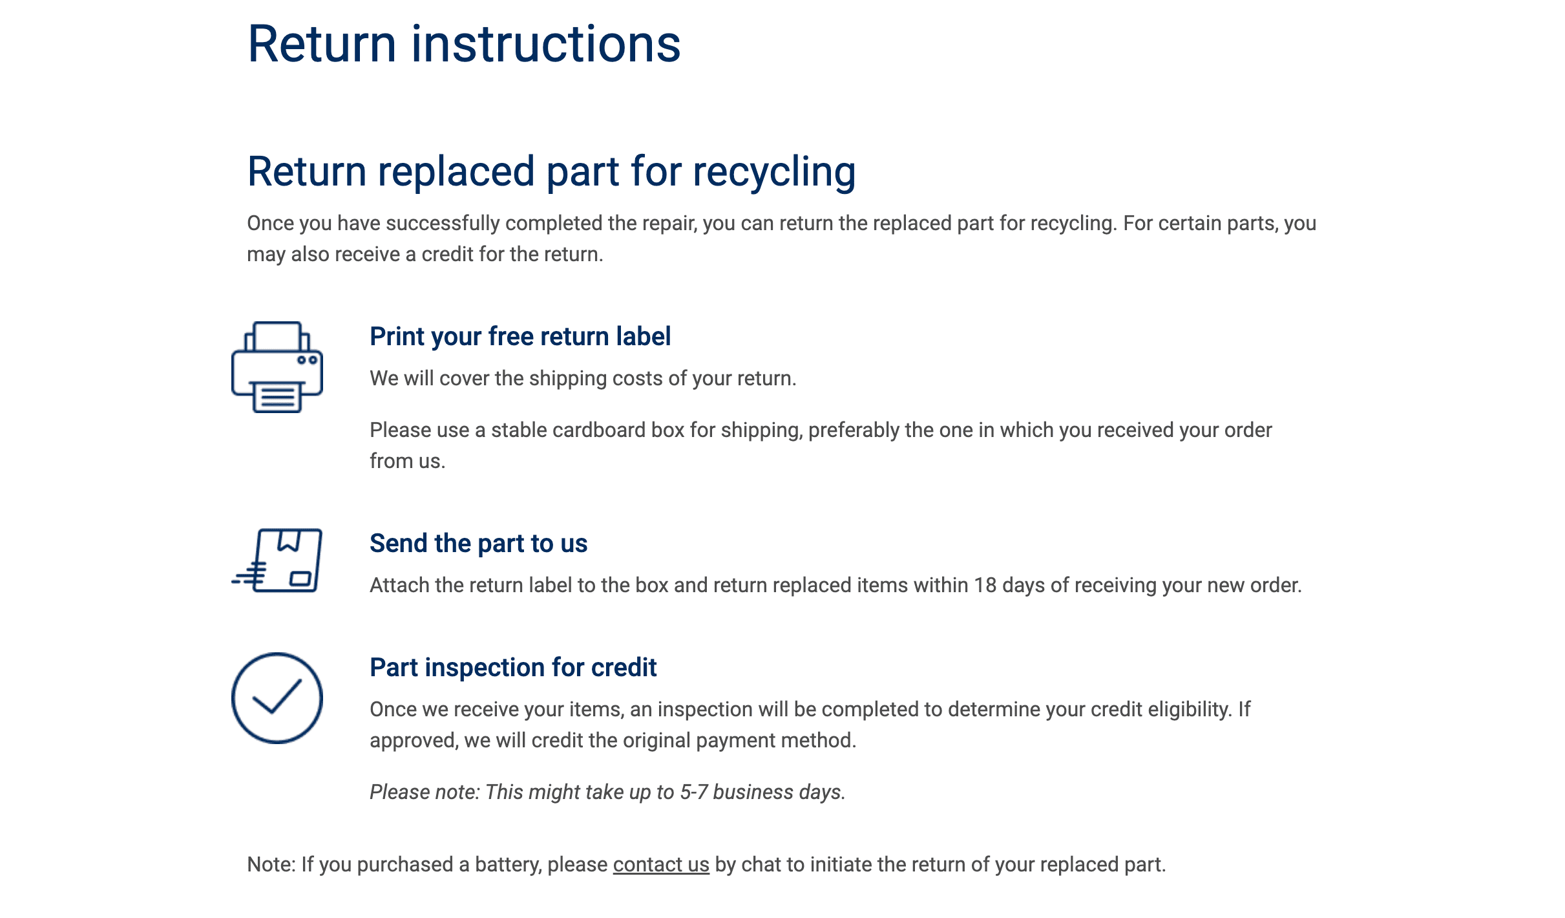Click the printer icon
Screen dimensions: 1565x918
point(277,367)
